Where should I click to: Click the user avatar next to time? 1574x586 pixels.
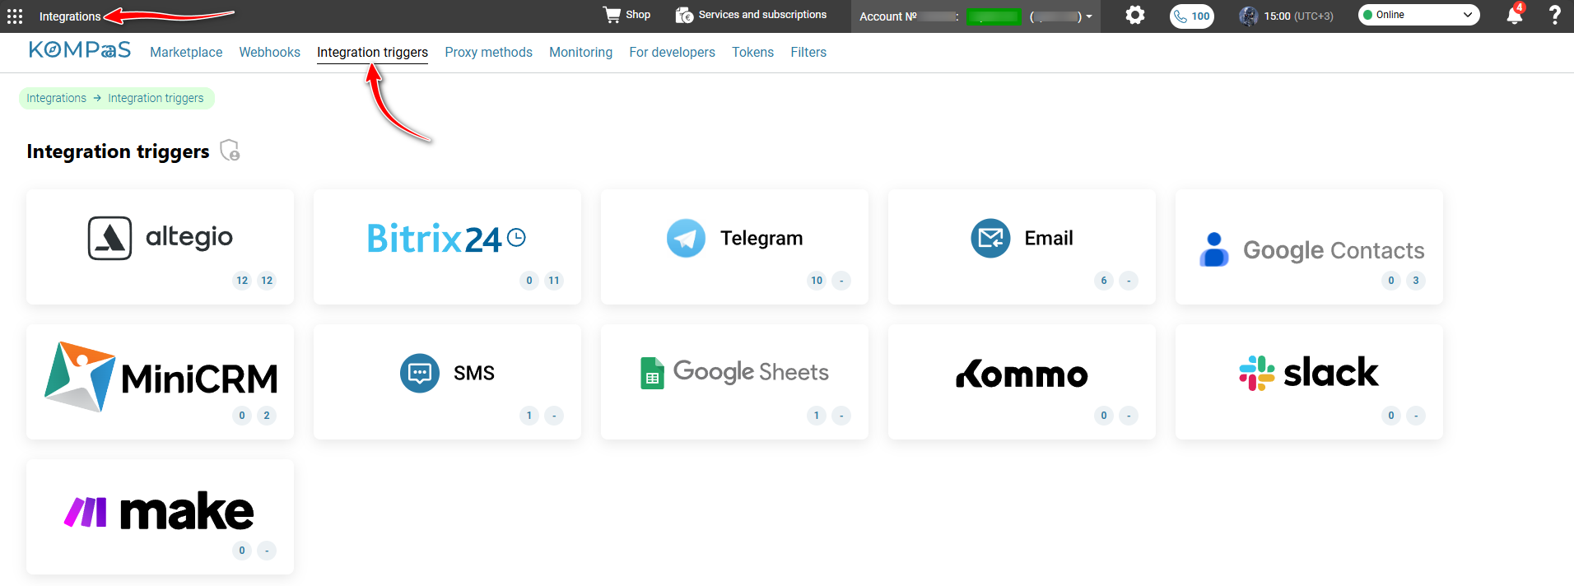[x=1249, y=16]
